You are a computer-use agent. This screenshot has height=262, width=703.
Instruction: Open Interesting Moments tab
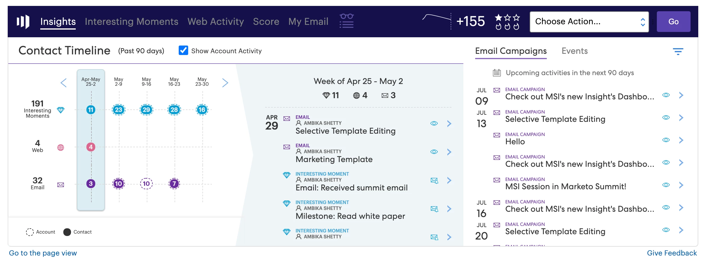click(132, 22)
